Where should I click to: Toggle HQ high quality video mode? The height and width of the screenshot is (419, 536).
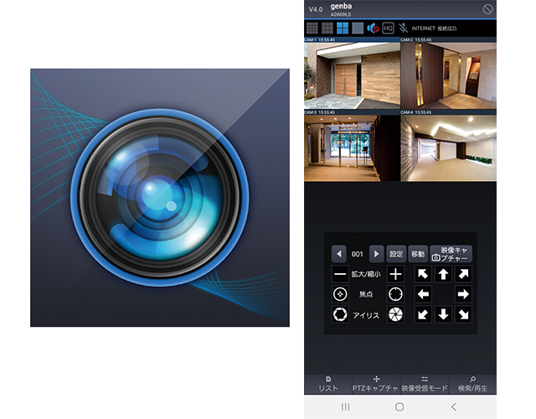[388, 28]
